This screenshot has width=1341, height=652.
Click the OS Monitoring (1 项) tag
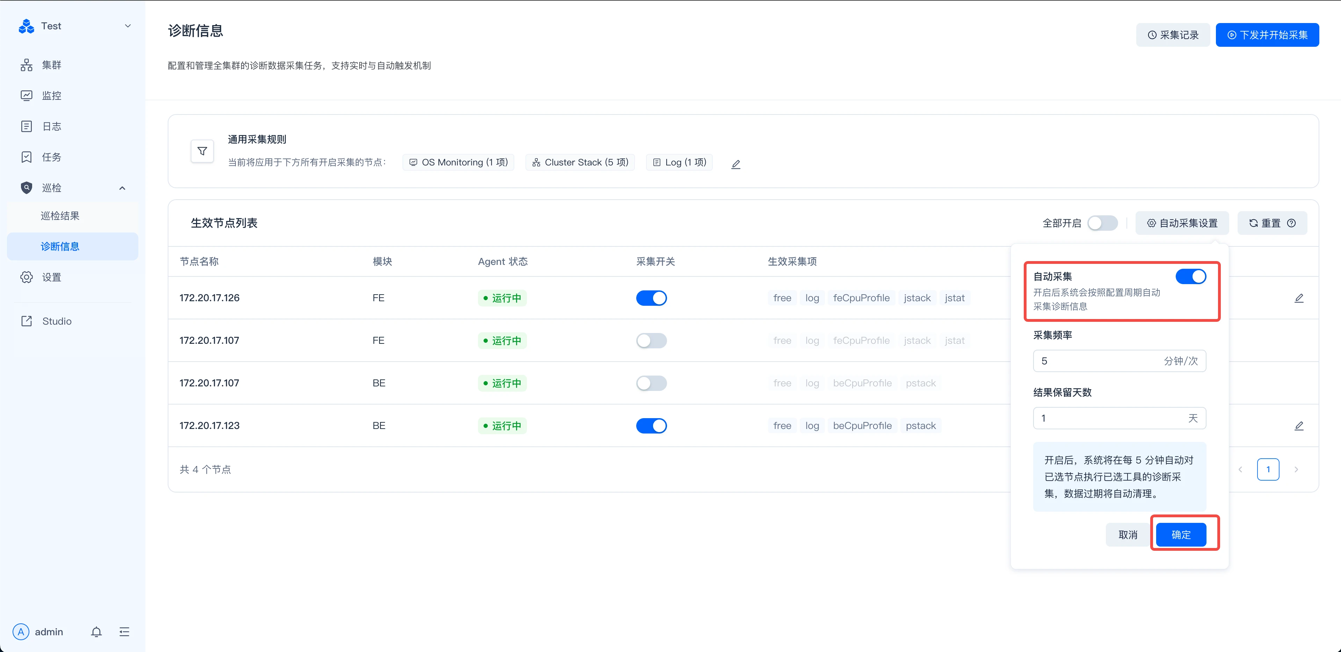pyautogui.click(x=458, y=162)
